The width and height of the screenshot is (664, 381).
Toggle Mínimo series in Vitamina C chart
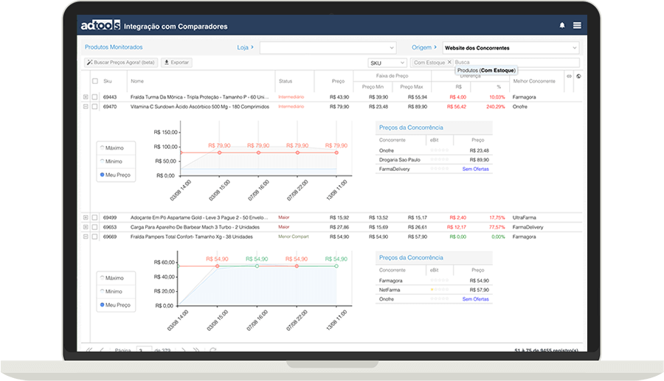click(x=111, y=161)
